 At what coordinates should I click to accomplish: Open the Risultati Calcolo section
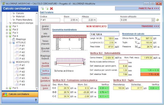(45, 50)
